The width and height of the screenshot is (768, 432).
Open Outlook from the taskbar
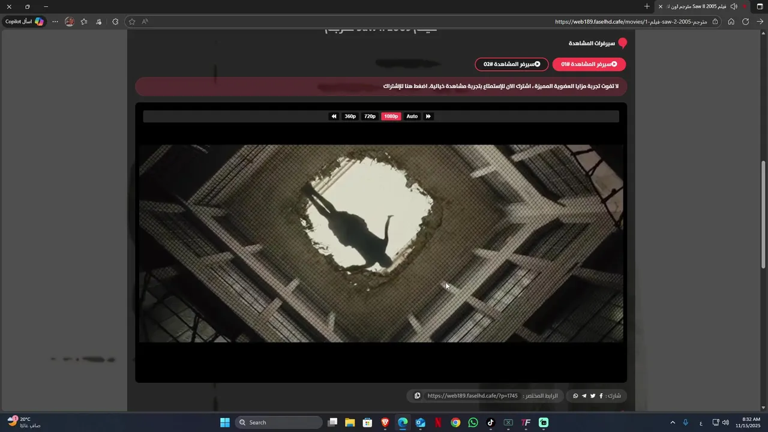click(x=421, y=422)
